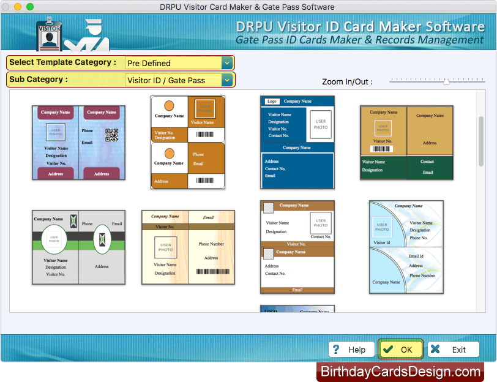Click the question mark icon on Help
Viewport: 497px width, 382px height.
click(336, 350)
